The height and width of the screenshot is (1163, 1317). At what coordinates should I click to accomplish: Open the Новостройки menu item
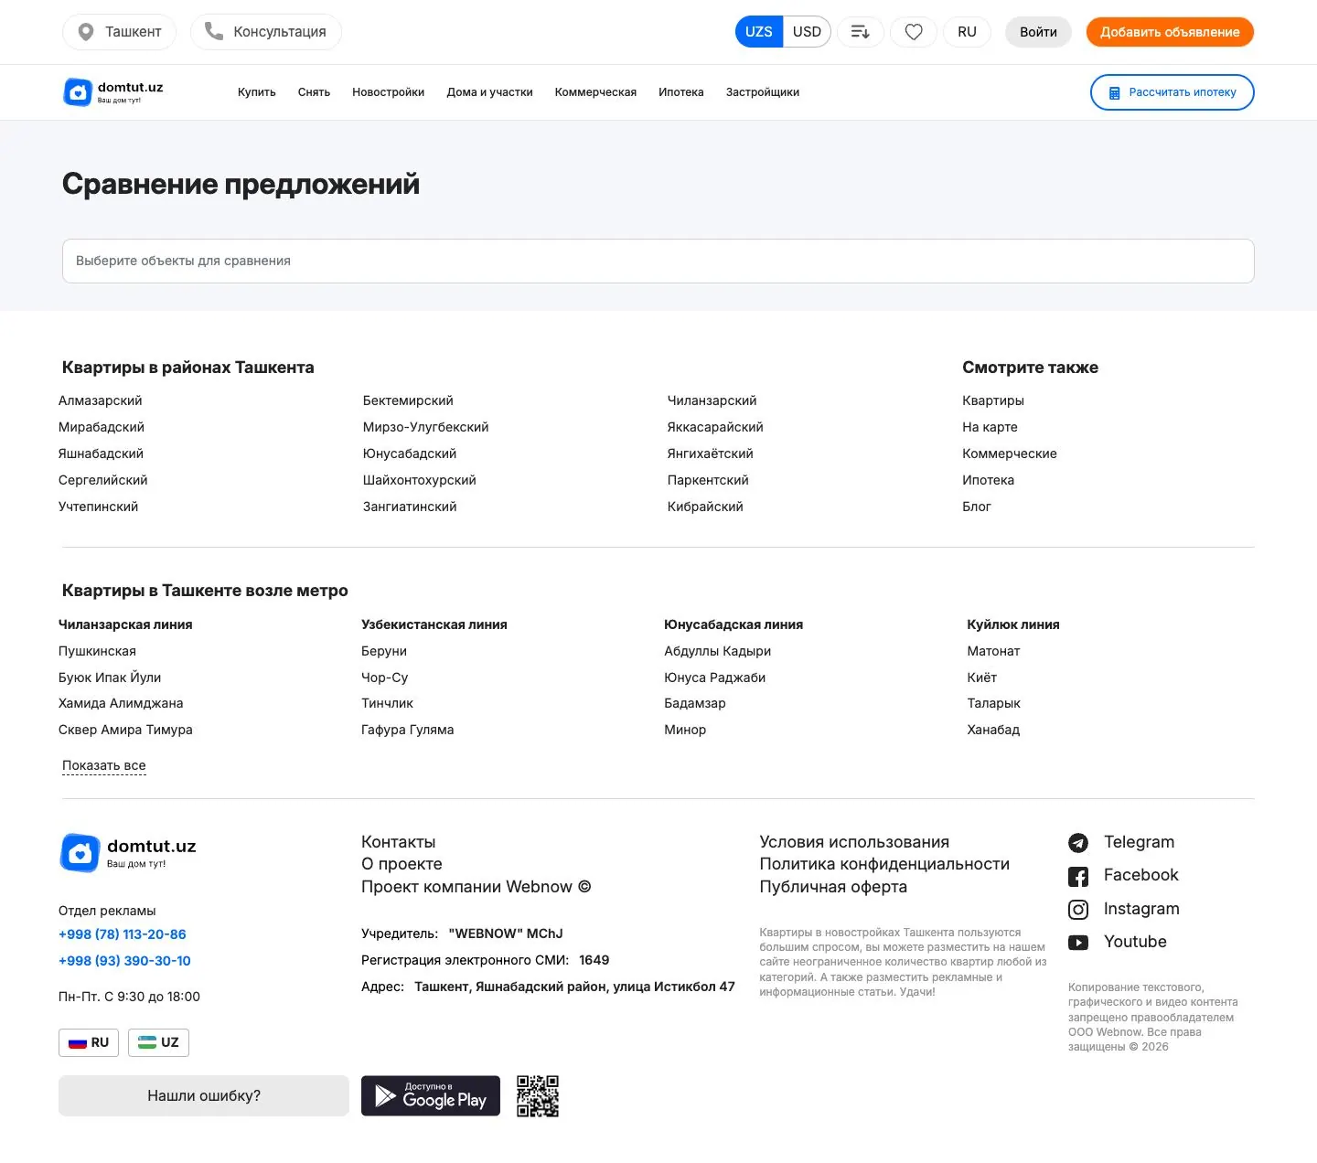[389, 92]
